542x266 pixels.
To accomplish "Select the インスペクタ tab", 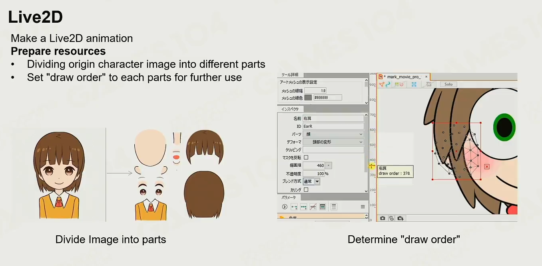I will (290, 109).
